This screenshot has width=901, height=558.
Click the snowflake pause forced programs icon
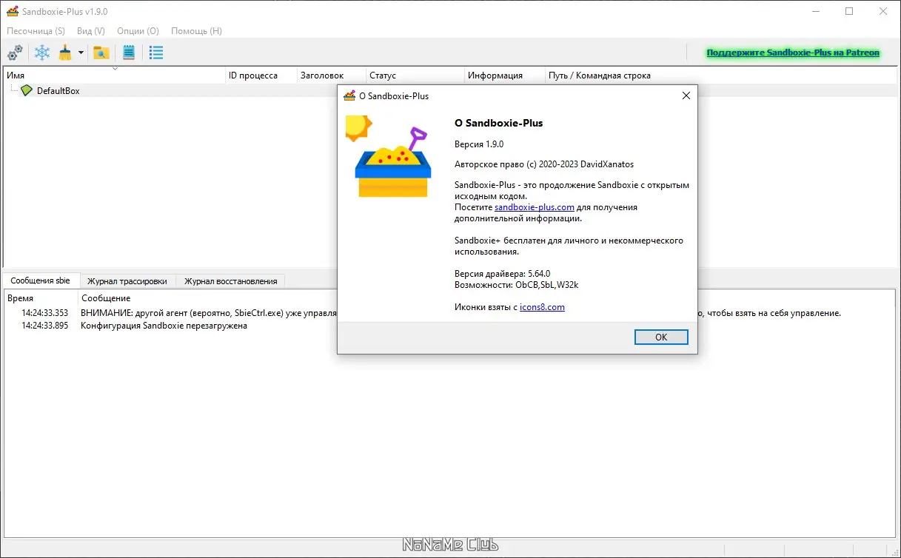[x=42, y=53]
